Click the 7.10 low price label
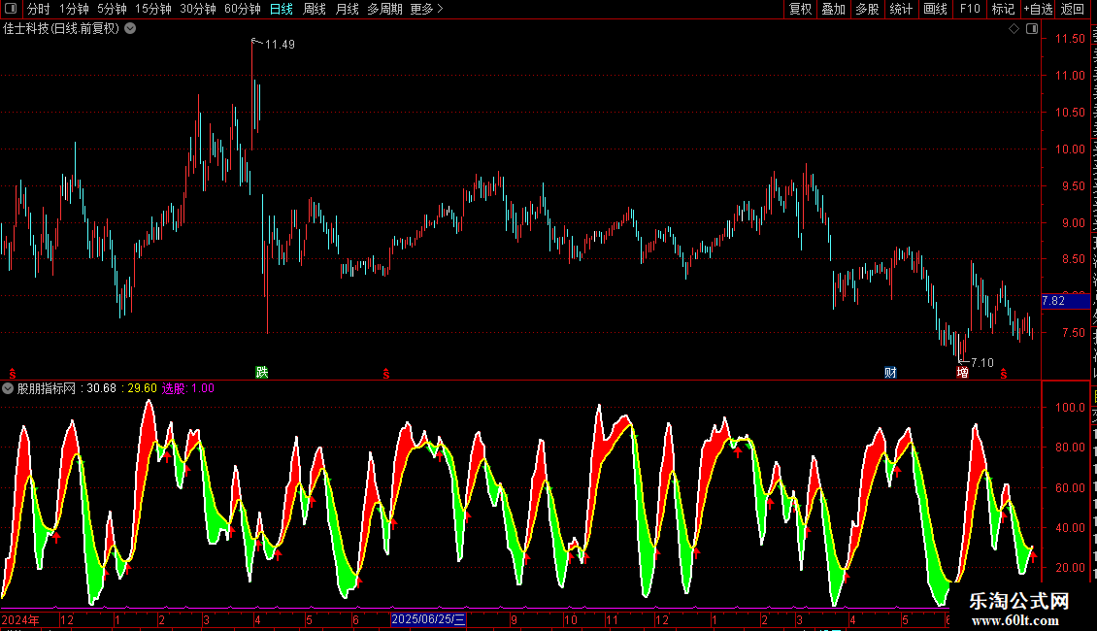The width and height of the screenshot is (1097, 631). (982, 363)
